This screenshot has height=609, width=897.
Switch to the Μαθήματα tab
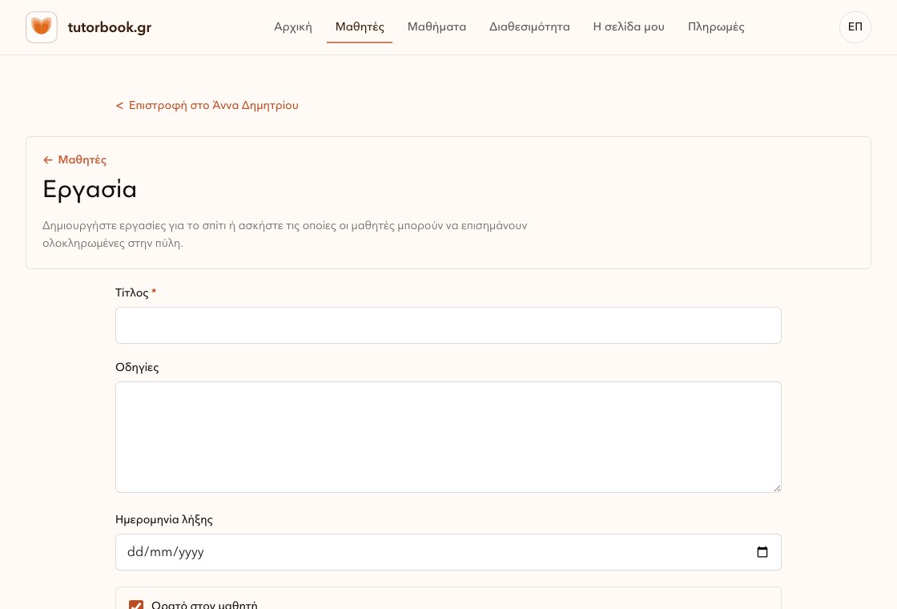click(436, 27)
